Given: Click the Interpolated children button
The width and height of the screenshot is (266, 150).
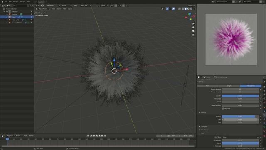Looking at the screenshot, I should (251, 86).
